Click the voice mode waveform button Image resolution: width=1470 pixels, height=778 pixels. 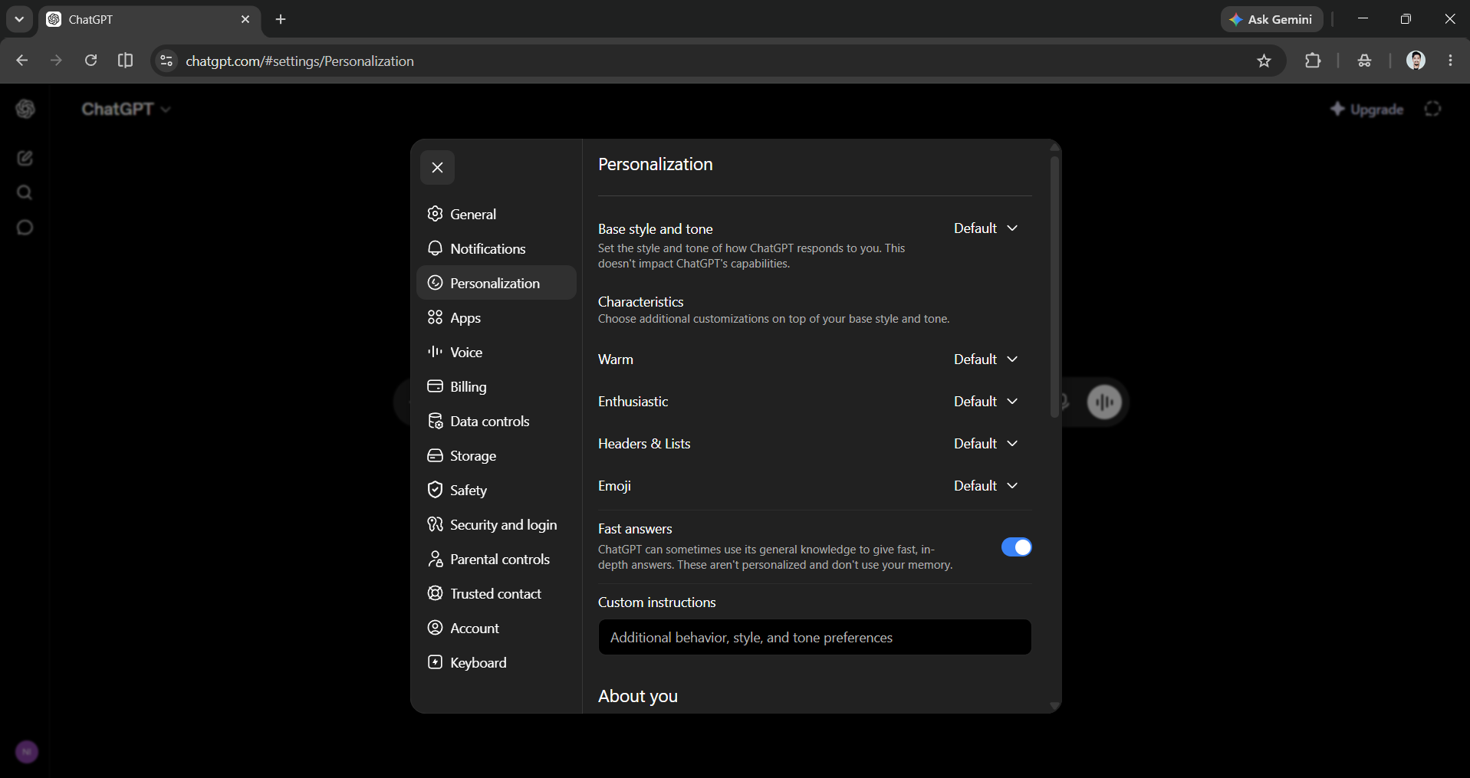tap(1104, 402)
